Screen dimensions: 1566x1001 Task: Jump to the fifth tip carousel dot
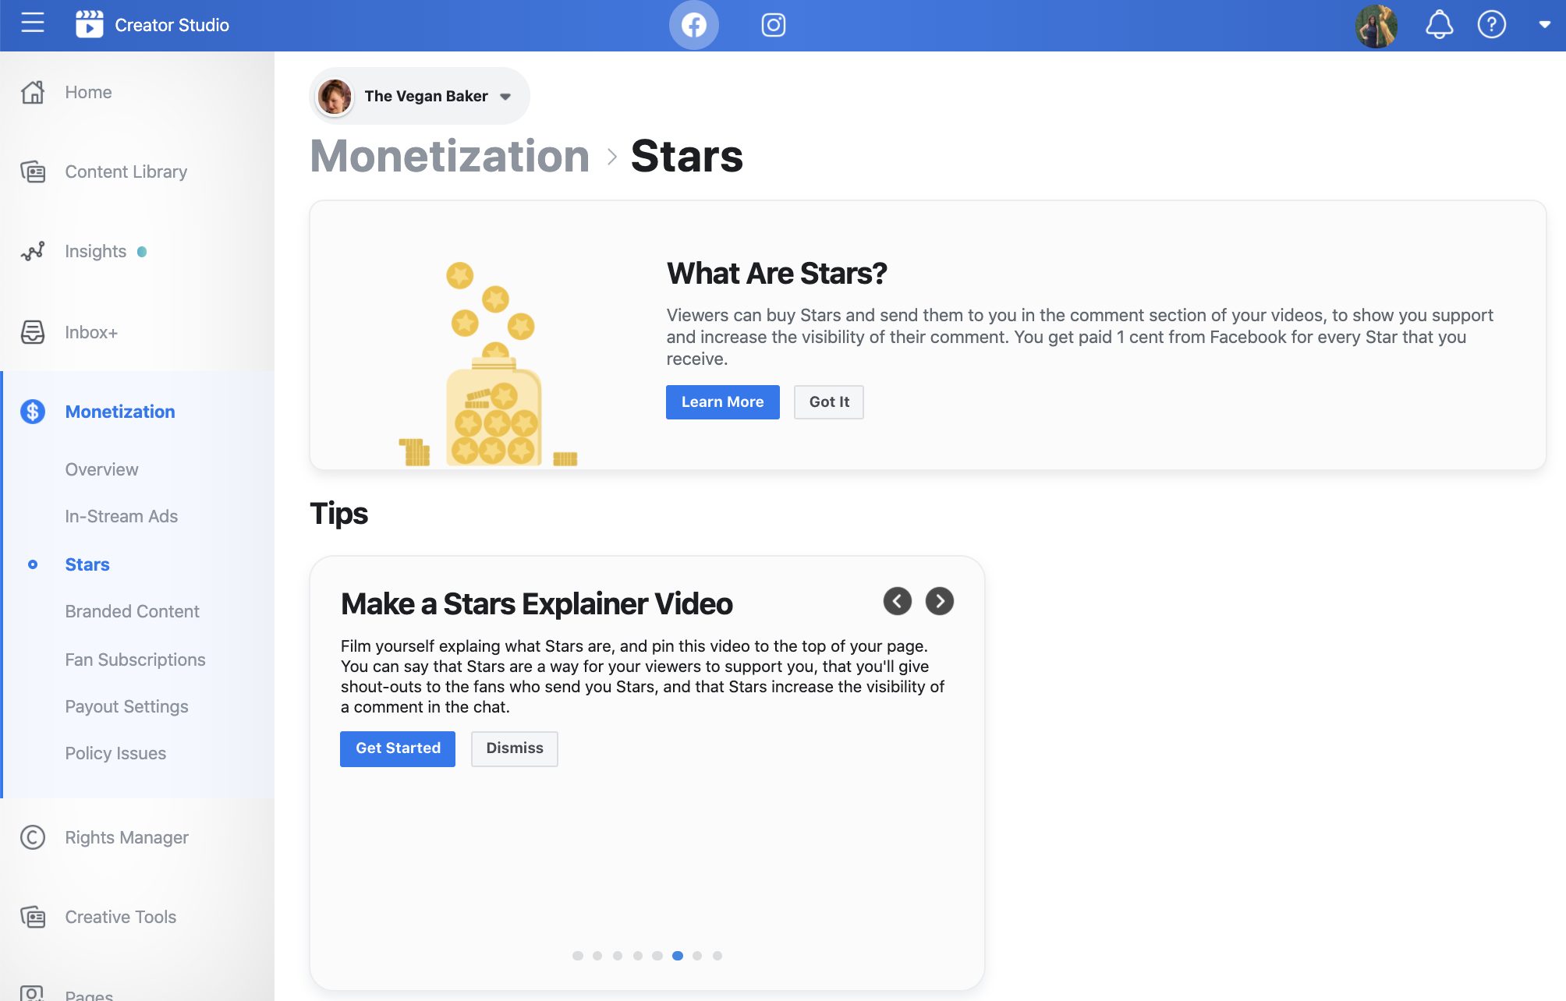[x=657, y=956]
